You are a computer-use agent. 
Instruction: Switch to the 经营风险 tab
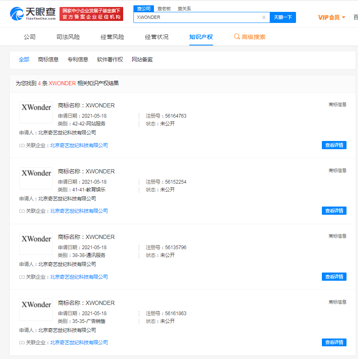(x=112, y=37)
